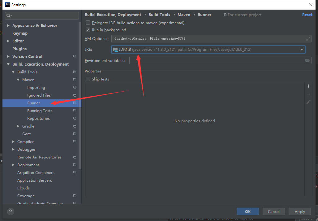Open the Keymap settings page
The width and height of the screenshot is (318, 221).
point(20,33)
